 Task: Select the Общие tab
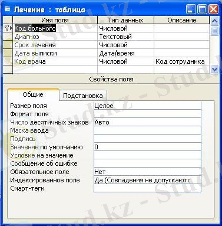[33, 94]
